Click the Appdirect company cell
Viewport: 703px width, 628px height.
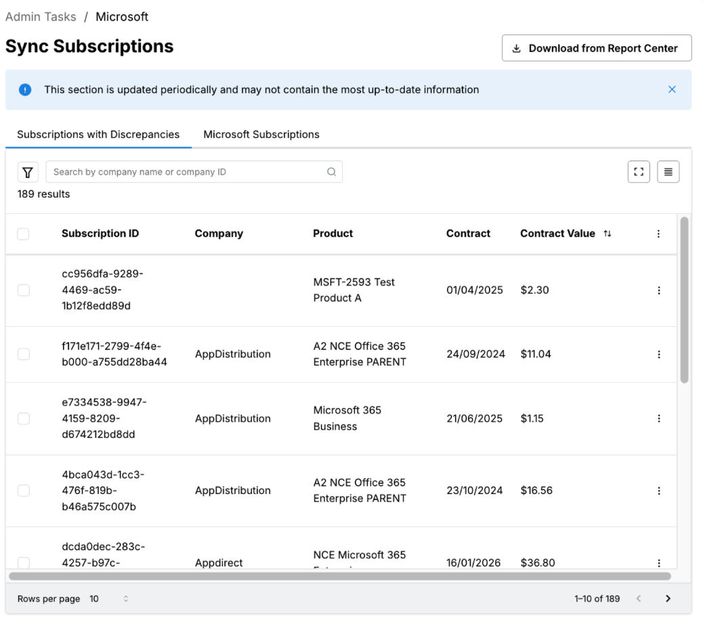(219, 562)
